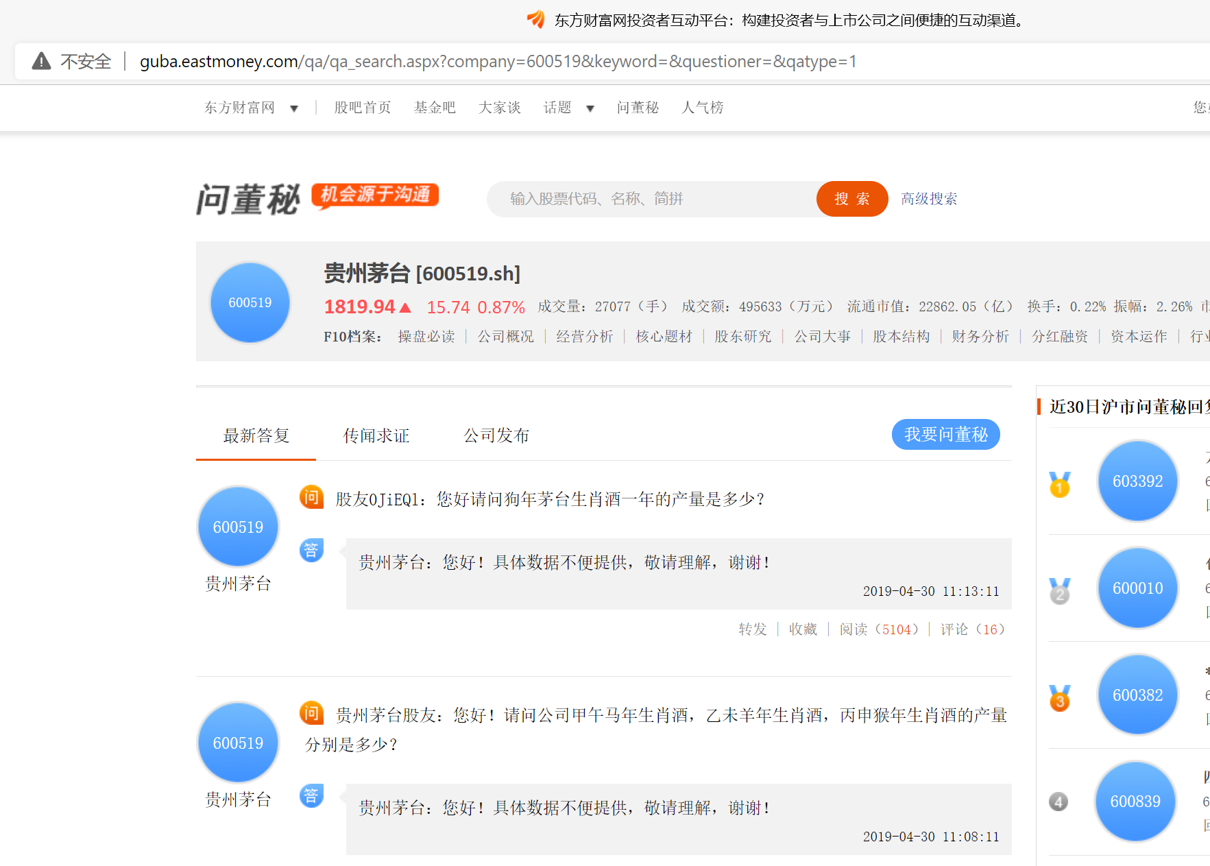The width and height of the screenshot is (1210, 866).
Task: Click the 我要问董秘 button
Action: [x=946, y=434]
